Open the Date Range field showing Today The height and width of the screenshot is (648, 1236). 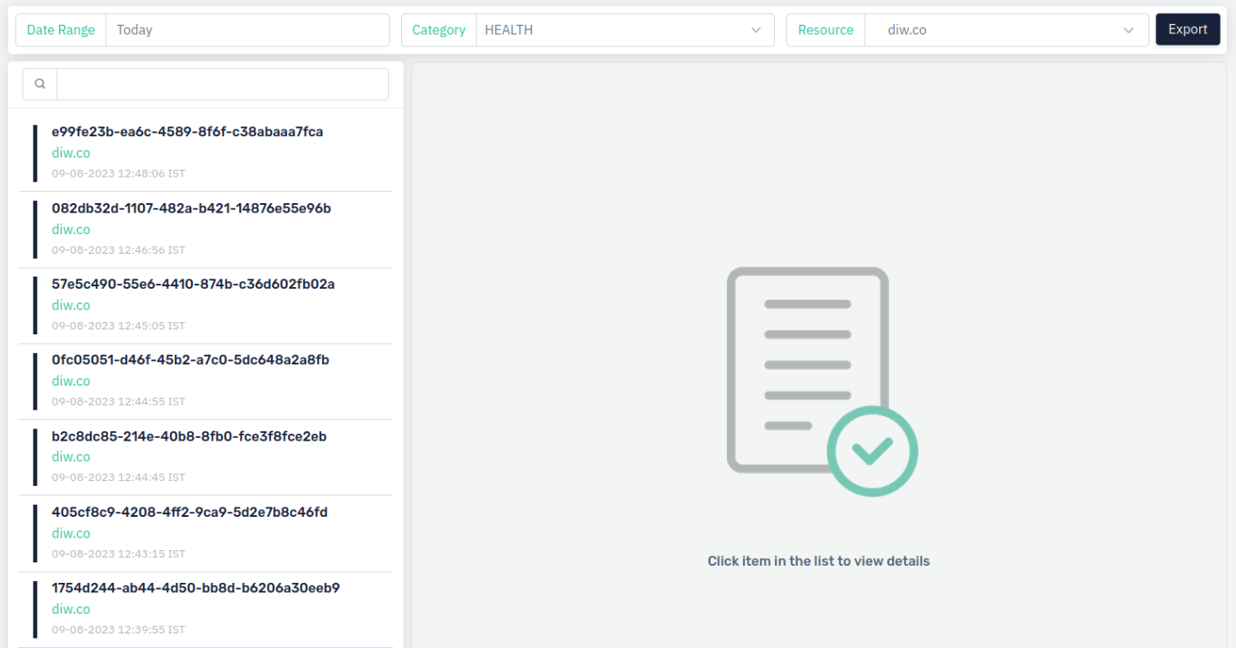[x=247, y=30]
